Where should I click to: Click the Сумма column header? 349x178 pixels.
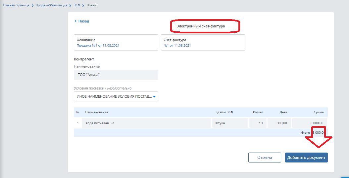pos(319,112)
